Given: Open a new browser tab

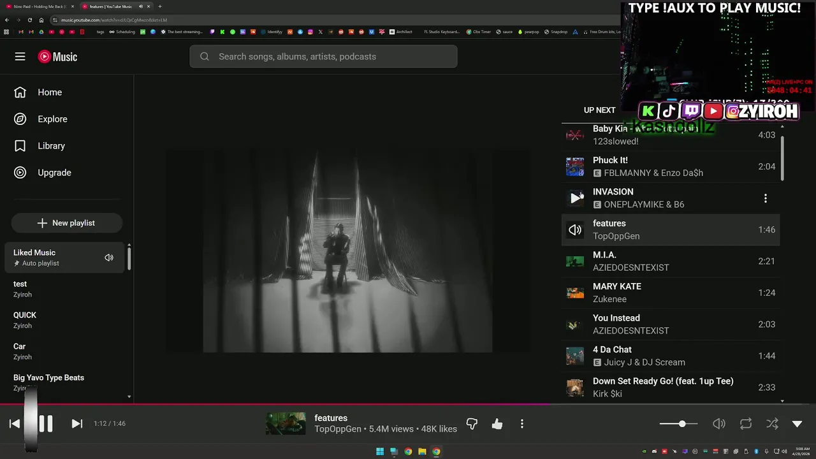Looking at the screenshot, I should click(x=160, y=6).
